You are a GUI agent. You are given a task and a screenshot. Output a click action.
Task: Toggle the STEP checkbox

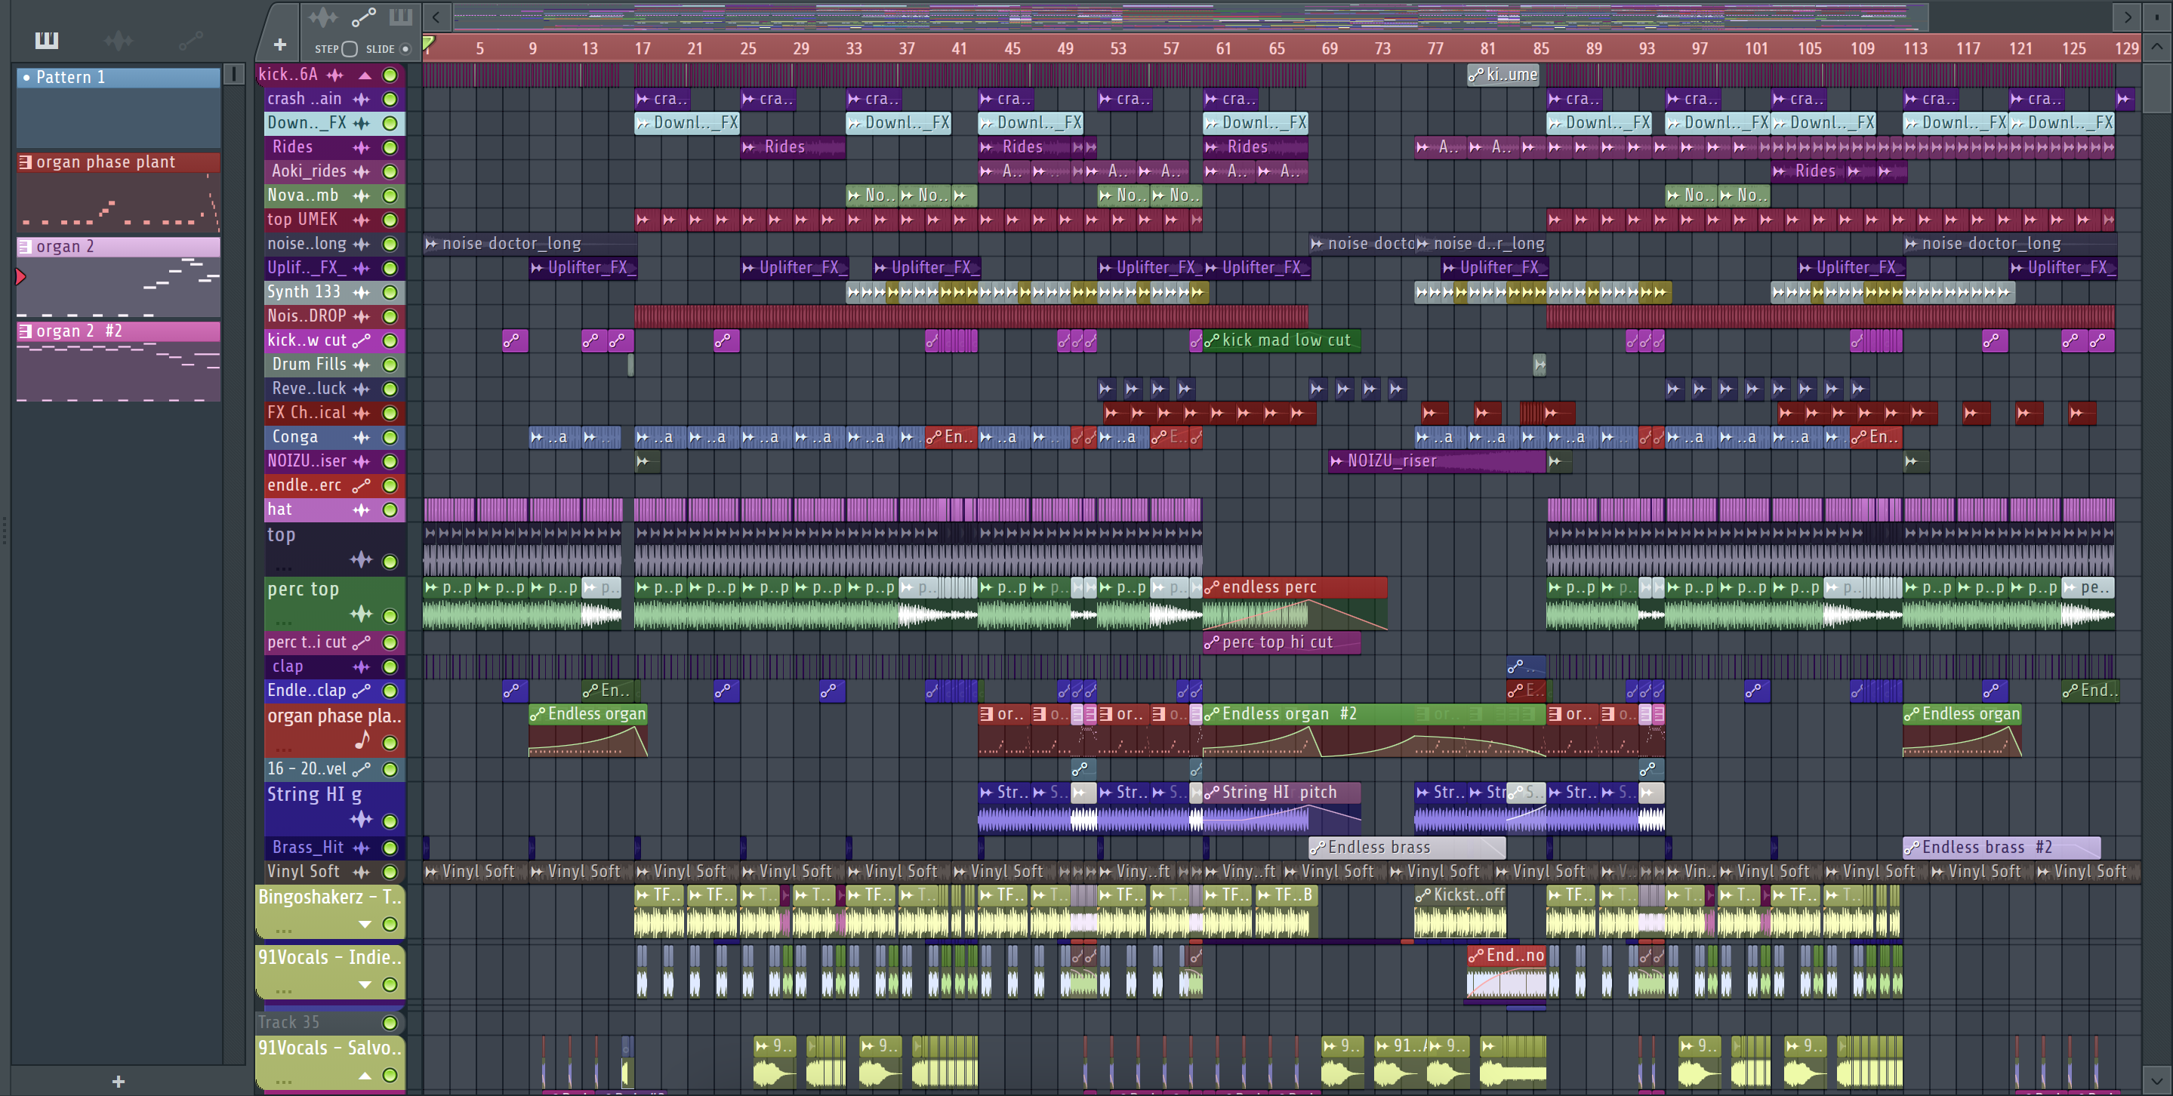[350, 49]
